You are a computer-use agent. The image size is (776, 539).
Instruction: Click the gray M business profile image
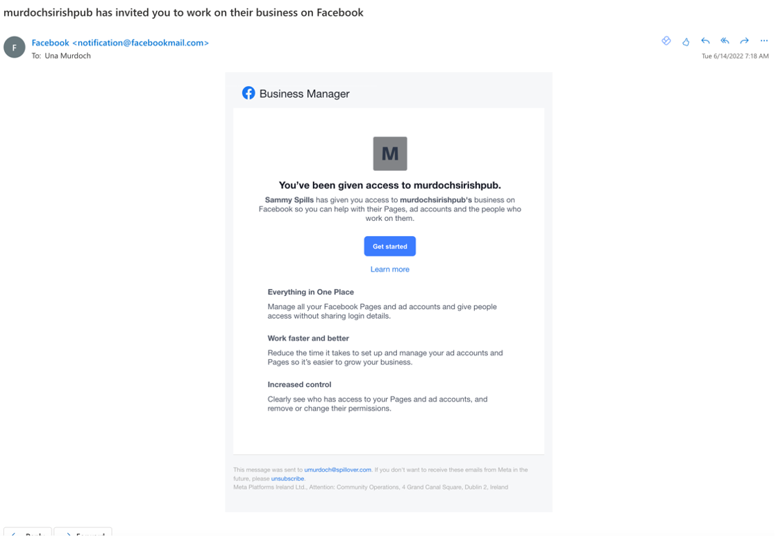click(x=390, y=154)
